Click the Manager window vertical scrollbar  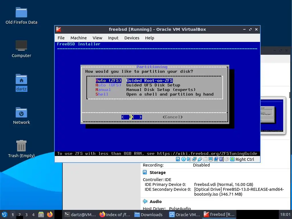[x=290, y=95]
